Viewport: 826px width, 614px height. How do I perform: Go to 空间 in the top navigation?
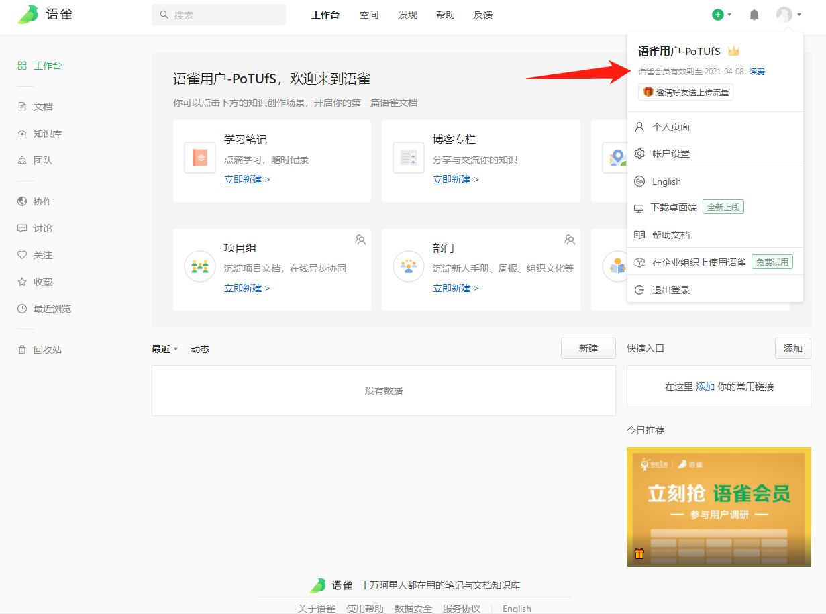369,15
